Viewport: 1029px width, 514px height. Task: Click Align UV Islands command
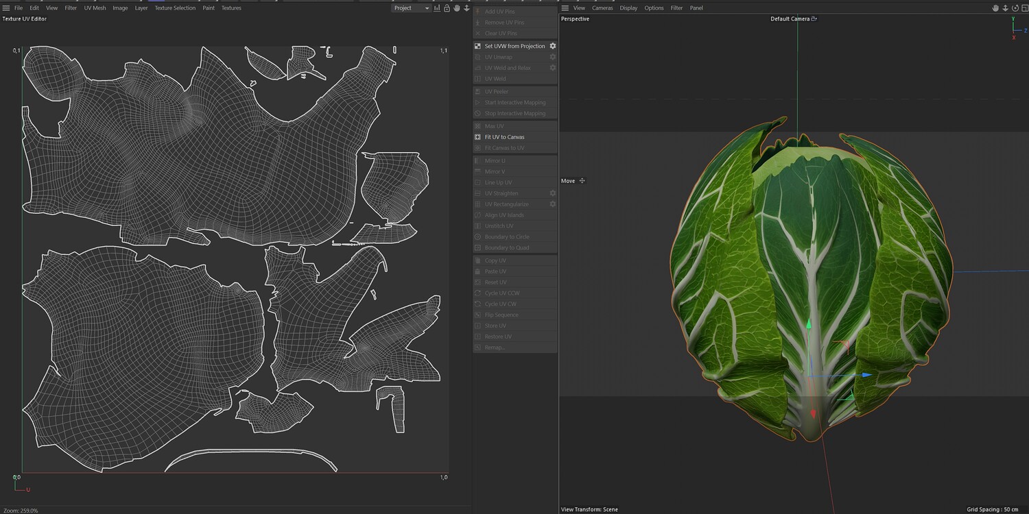pyautogui.click(x=514, y=215)
